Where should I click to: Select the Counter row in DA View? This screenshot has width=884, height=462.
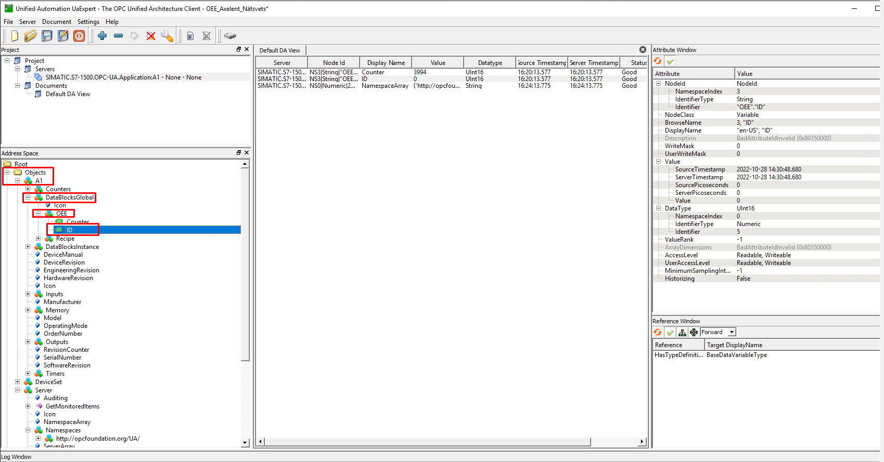pyautogui.click(x=373, y=72)
